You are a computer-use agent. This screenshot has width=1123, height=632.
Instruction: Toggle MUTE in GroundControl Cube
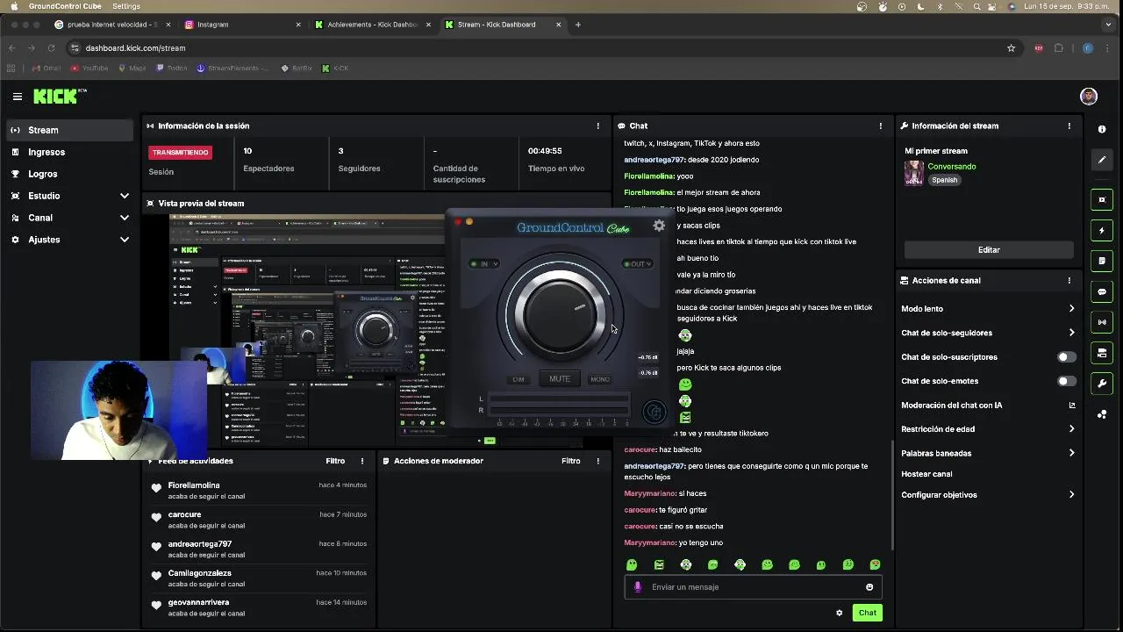[x=560, y=379]
